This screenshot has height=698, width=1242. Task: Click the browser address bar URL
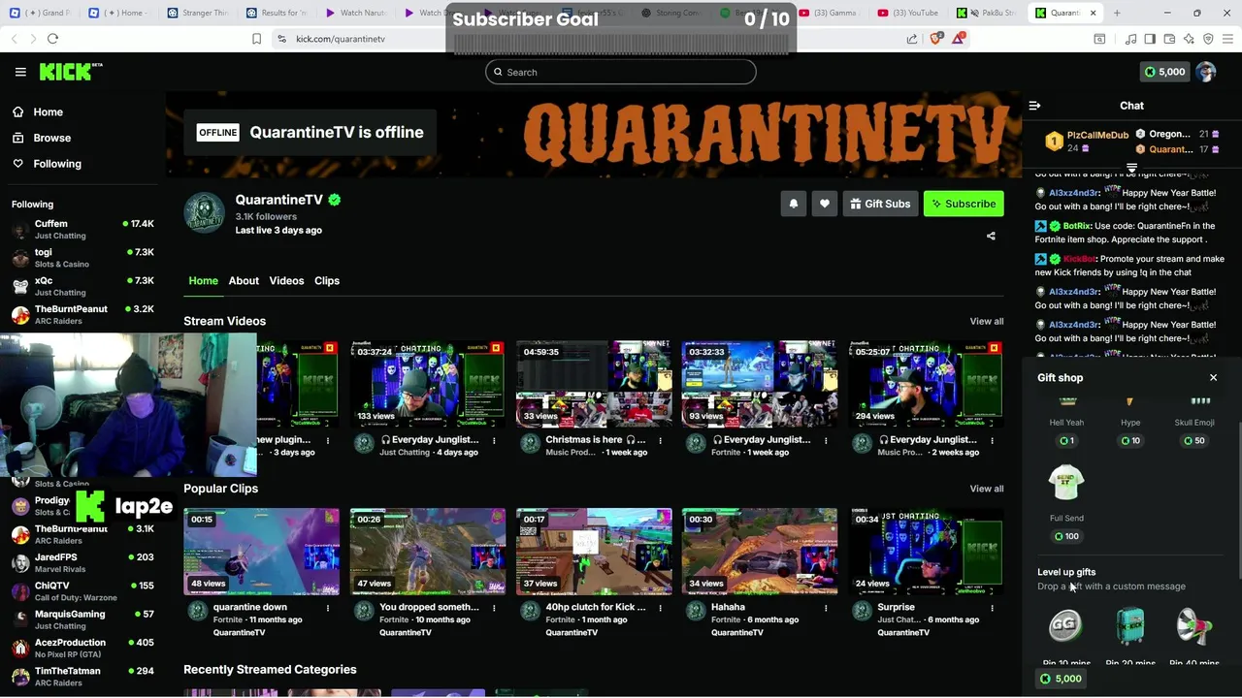341,39
